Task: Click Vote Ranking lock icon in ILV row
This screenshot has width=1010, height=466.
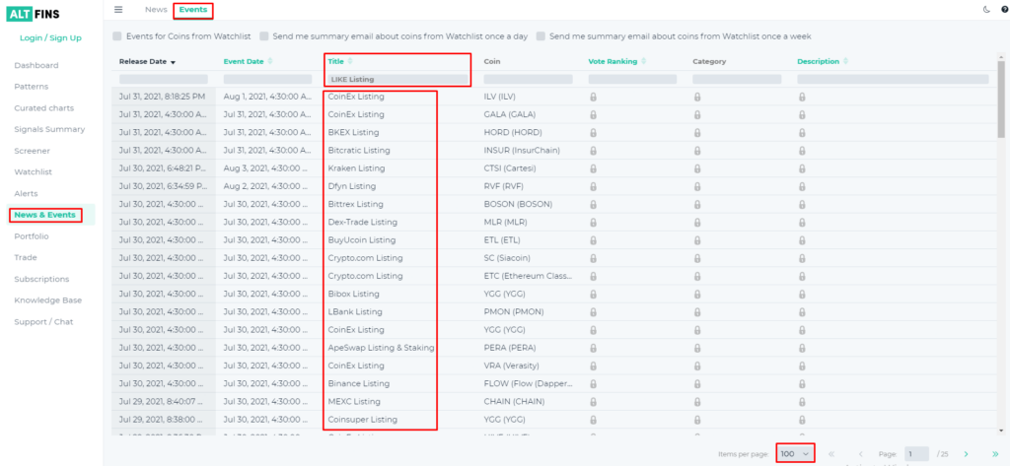Action: (x=593, y=97)
